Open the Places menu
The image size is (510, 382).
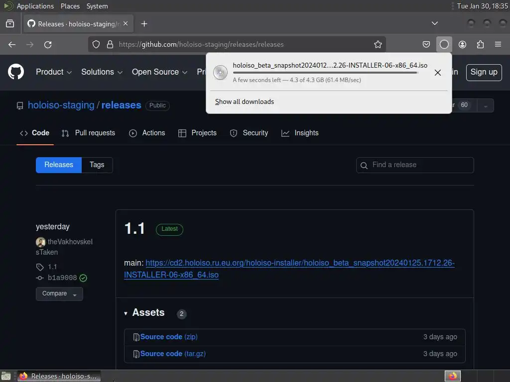pos(70,6)
